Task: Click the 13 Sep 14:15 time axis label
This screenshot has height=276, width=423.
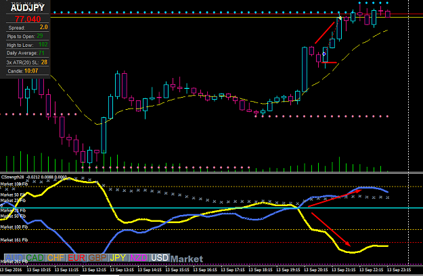Action: (150, 270)
